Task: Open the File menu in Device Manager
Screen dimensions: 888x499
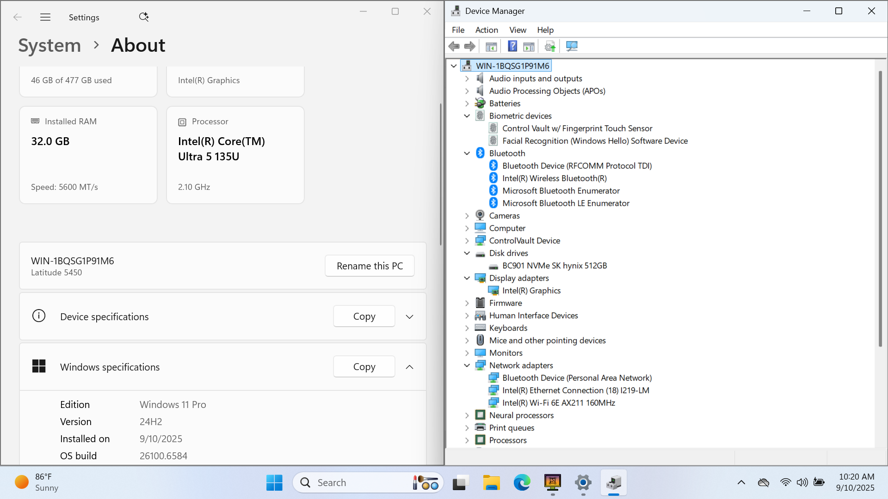Action: coord(458,30)
